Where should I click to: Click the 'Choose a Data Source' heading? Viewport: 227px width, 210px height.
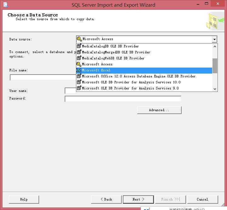33,15
